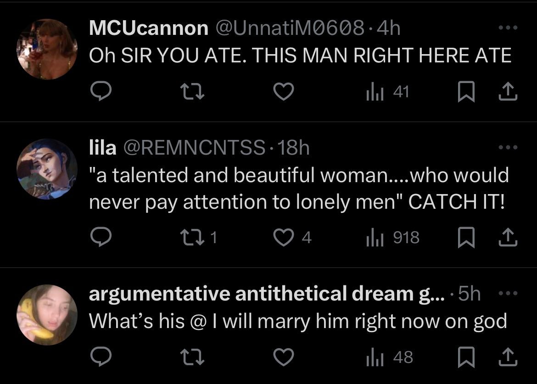View analytics showing 918 views
This screenshot has width=537, height=384.
pos(392,238)
